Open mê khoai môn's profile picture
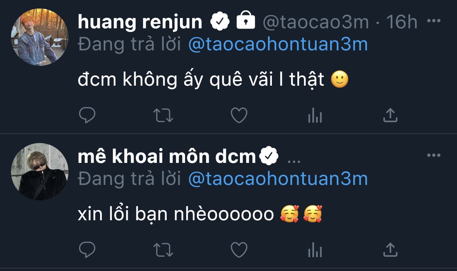The image size is (457, 271). pos(40,172)
